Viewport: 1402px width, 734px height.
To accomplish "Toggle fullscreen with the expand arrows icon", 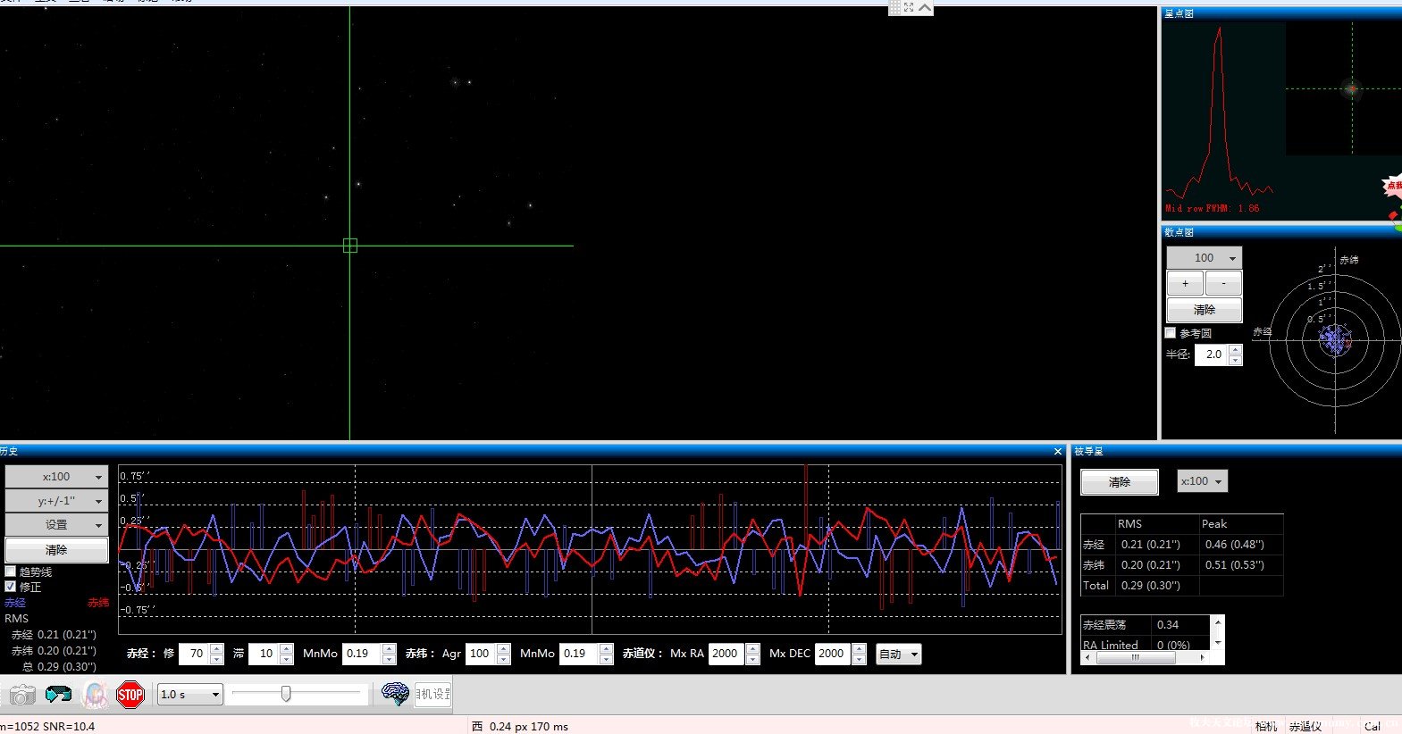I will (909, 7).
